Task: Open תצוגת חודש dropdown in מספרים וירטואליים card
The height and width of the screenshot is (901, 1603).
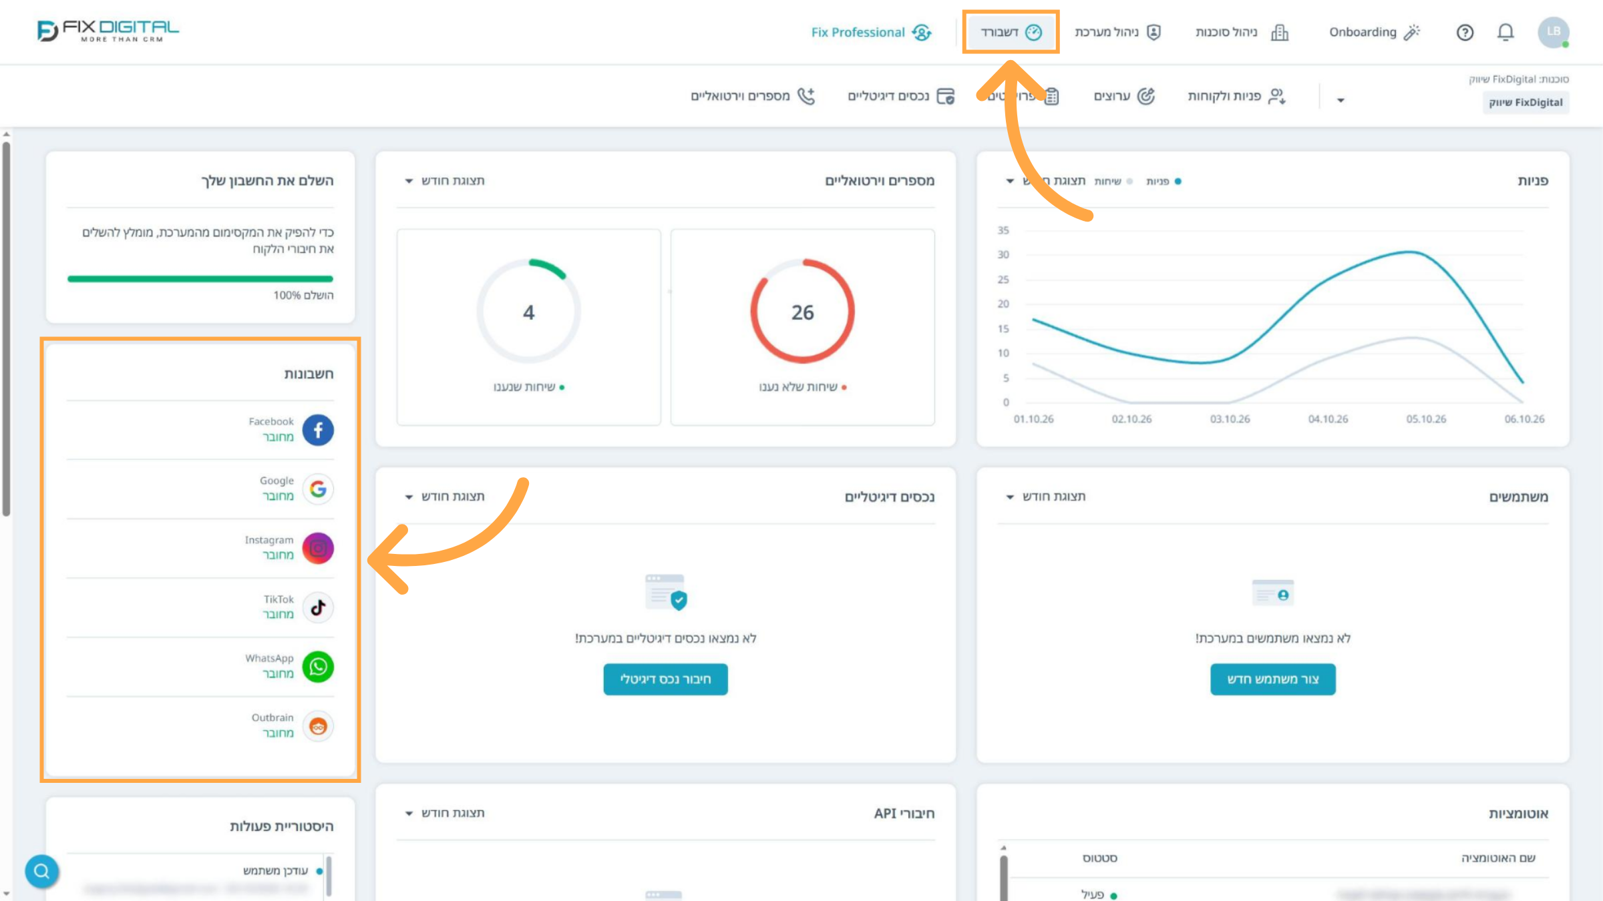Action: (x=445, y=180)
